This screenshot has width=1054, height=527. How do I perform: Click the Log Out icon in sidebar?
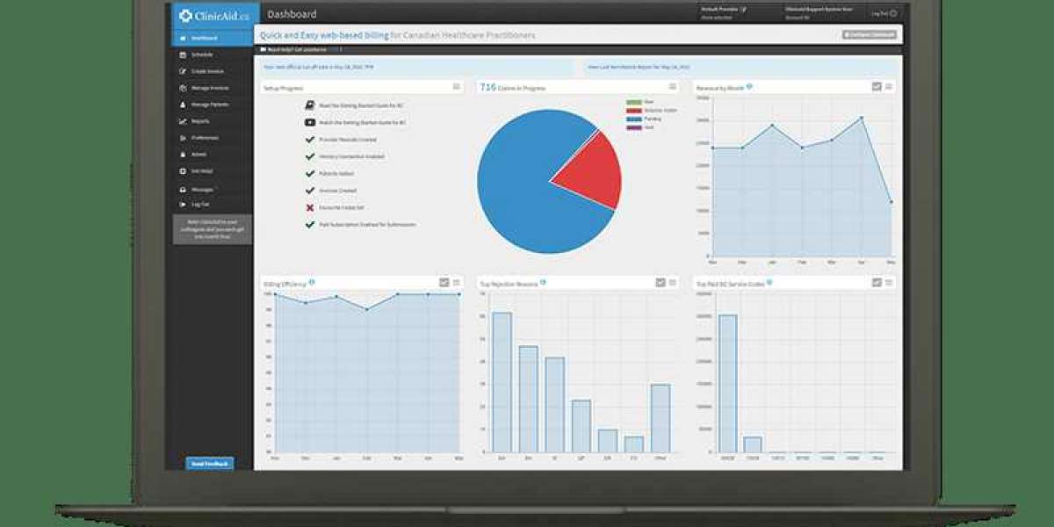click(183, 204)
